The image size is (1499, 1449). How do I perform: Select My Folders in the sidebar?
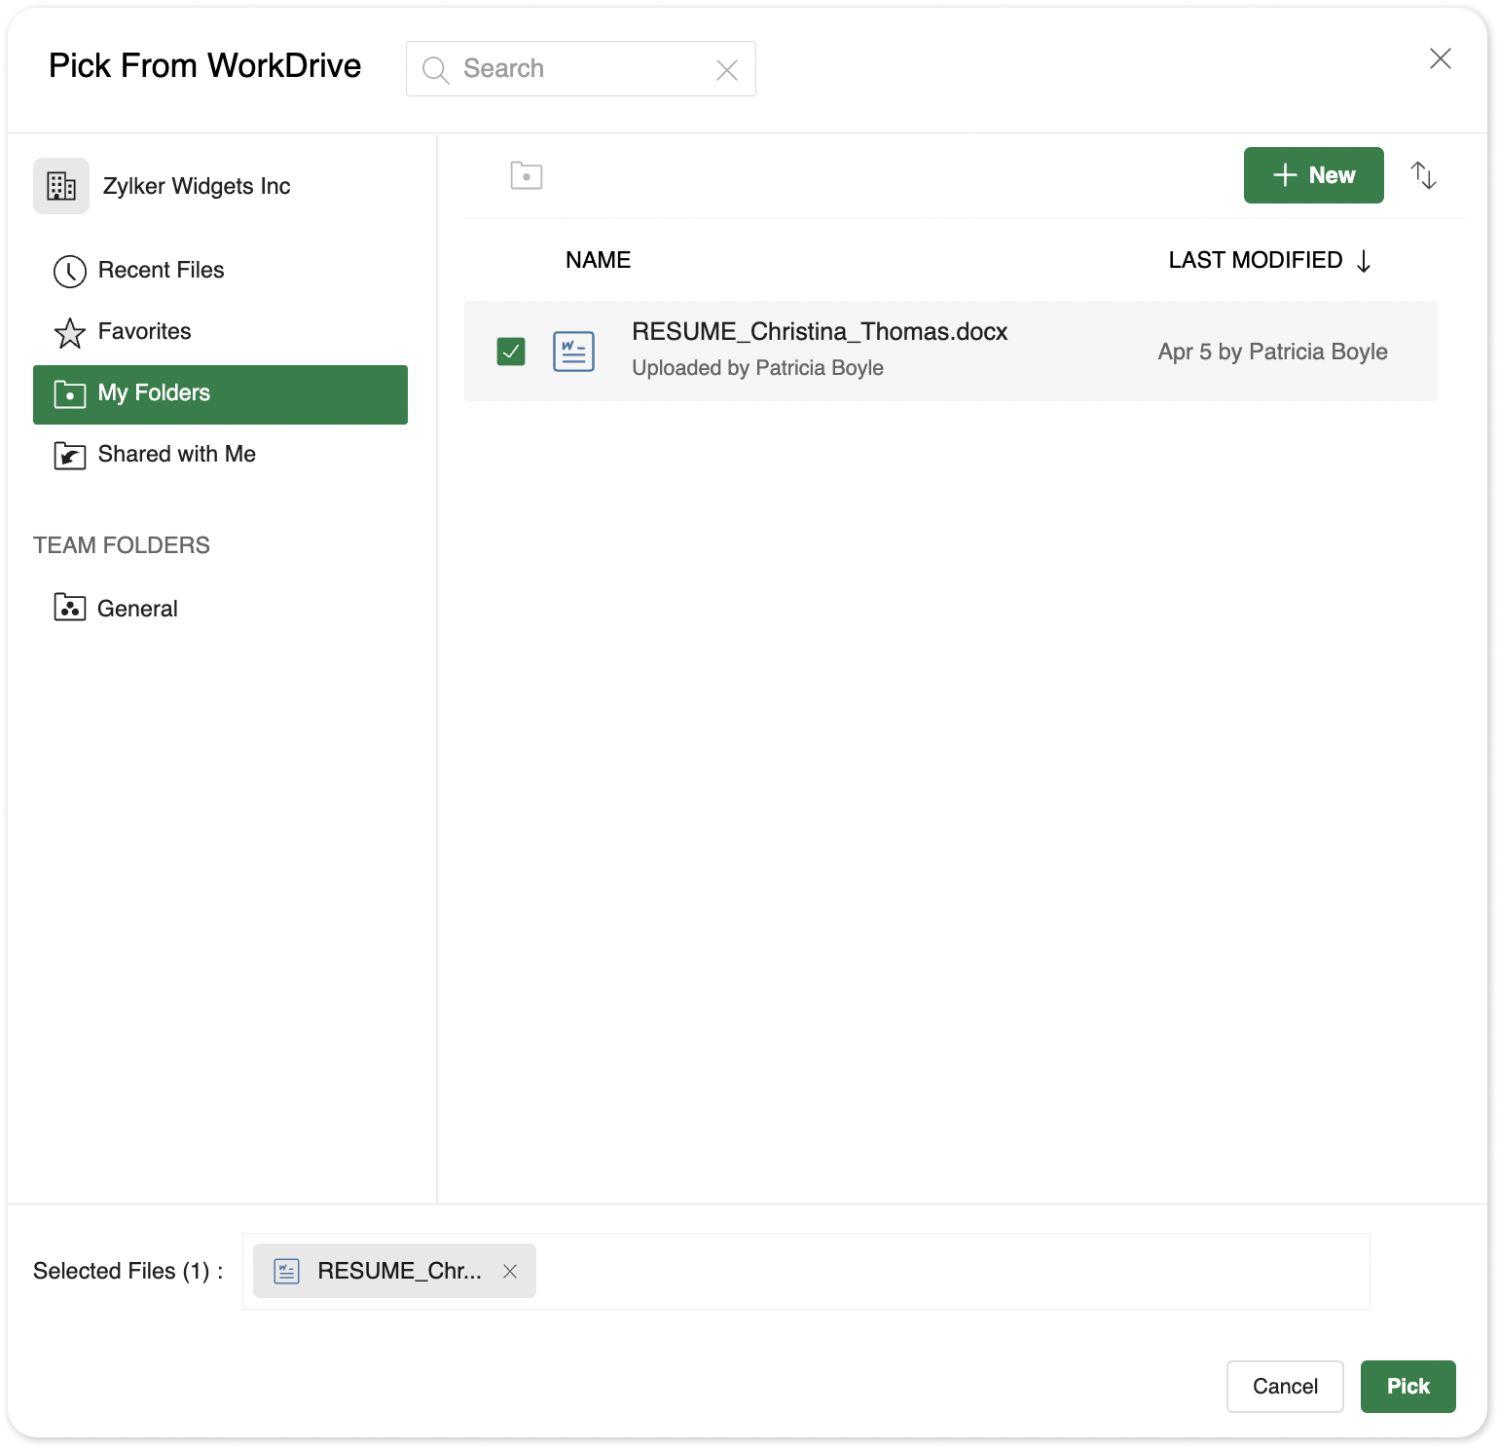coord(220,394)
